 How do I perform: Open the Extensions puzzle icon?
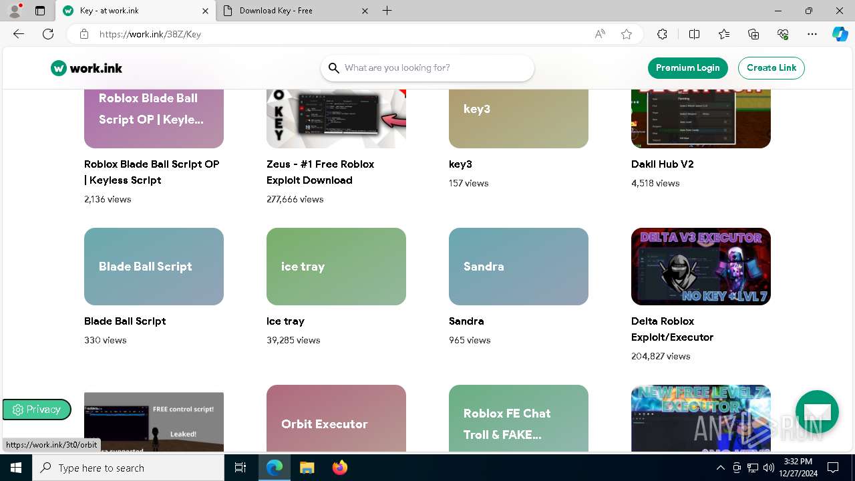(x=662, y=34)
